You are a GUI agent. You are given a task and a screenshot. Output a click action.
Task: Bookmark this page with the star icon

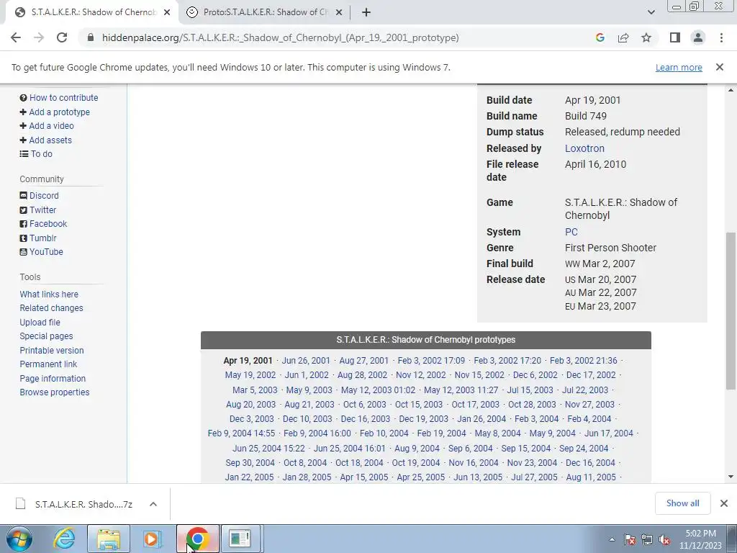pos(646,37)
